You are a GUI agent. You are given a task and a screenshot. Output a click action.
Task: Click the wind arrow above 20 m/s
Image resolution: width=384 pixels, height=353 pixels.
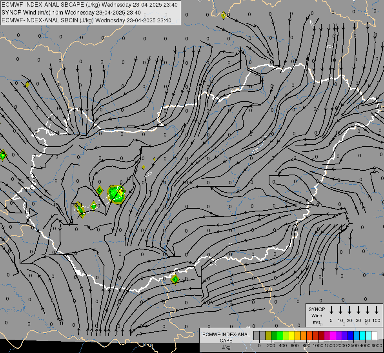[x=349, y=310]
